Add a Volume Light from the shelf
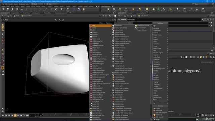The height and width of the screenshot is (121, 215). [133, 10]
